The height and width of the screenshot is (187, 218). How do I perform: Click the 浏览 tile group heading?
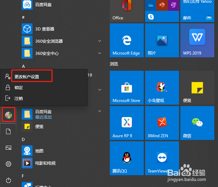[114, 64]
